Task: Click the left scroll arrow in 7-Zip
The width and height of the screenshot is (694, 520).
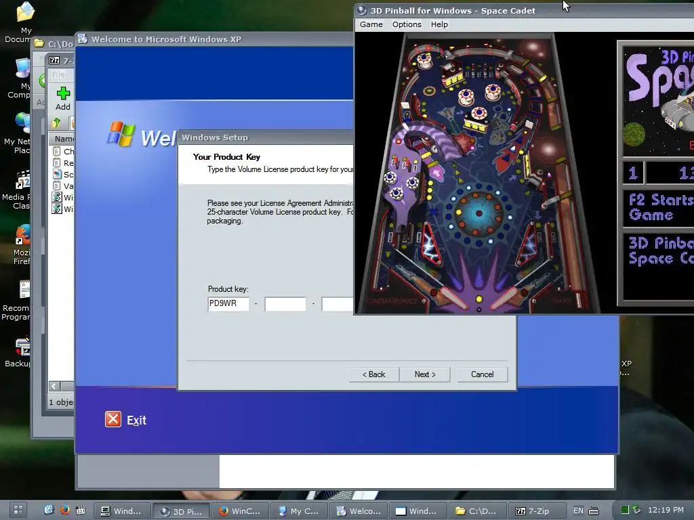Action: click(x=54, y=386)
